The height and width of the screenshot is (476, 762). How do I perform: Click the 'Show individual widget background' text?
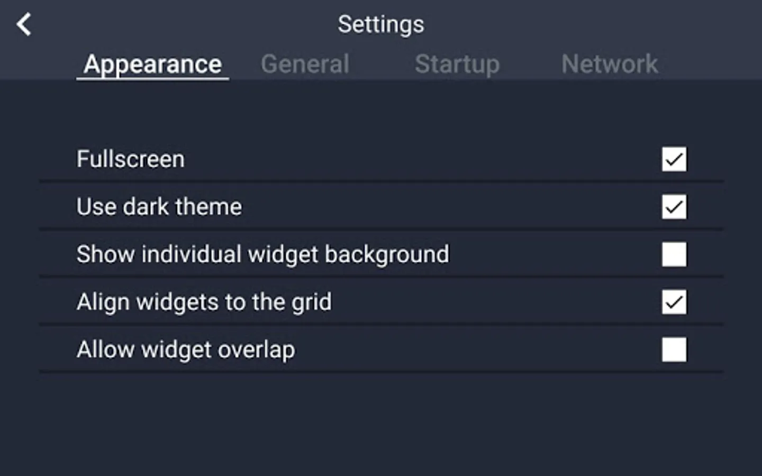tap(262, 254)
